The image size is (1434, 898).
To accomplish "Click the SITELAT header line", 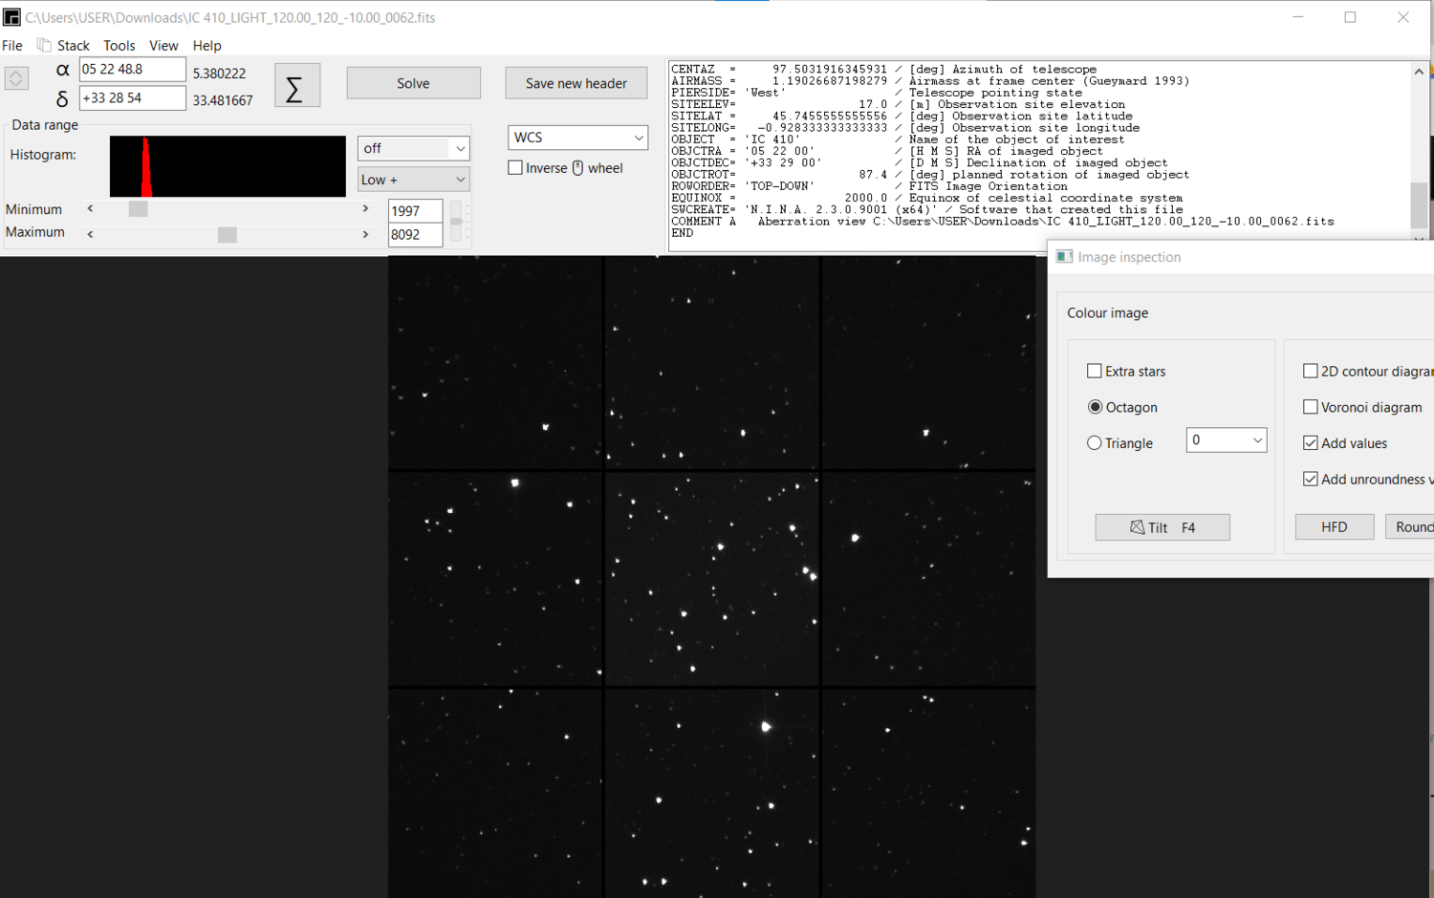I will pos(902,117).
